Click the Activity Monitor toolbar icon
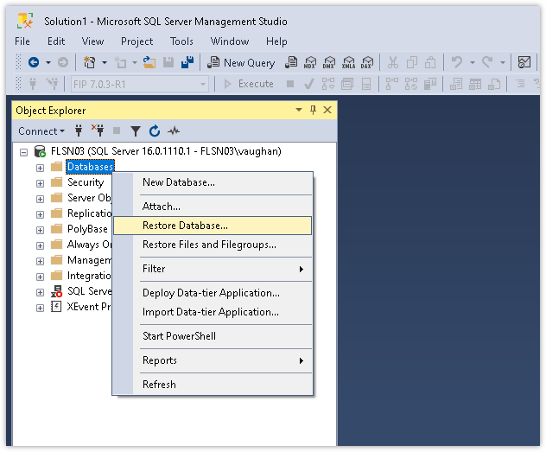The width and height of the screenshot is (546, 452). 524,63
